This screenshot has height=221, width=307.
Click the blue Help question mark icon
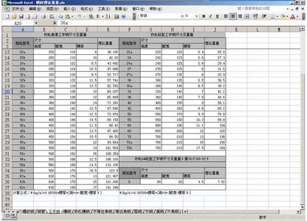pyautogui.click(x=123, y=16)
